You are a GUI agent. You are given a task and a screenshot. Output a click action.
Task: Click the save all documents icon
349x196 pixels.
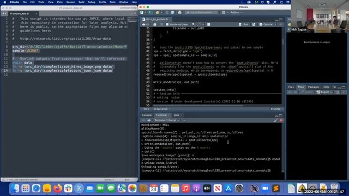(x=172, y=13)
